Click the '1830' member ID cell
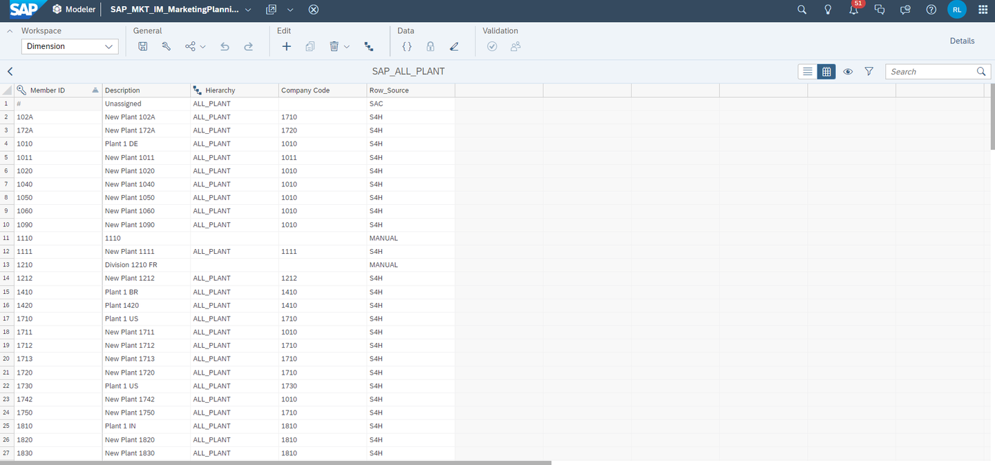The width and height of the screenshot is (995, 465). pos(58,453)
